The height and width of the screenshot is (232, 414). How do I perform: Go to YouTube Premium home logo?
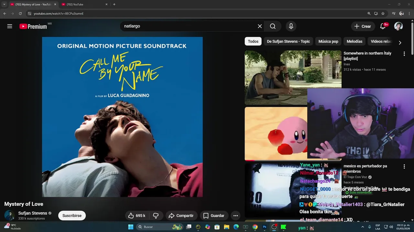tap(33, 26)
